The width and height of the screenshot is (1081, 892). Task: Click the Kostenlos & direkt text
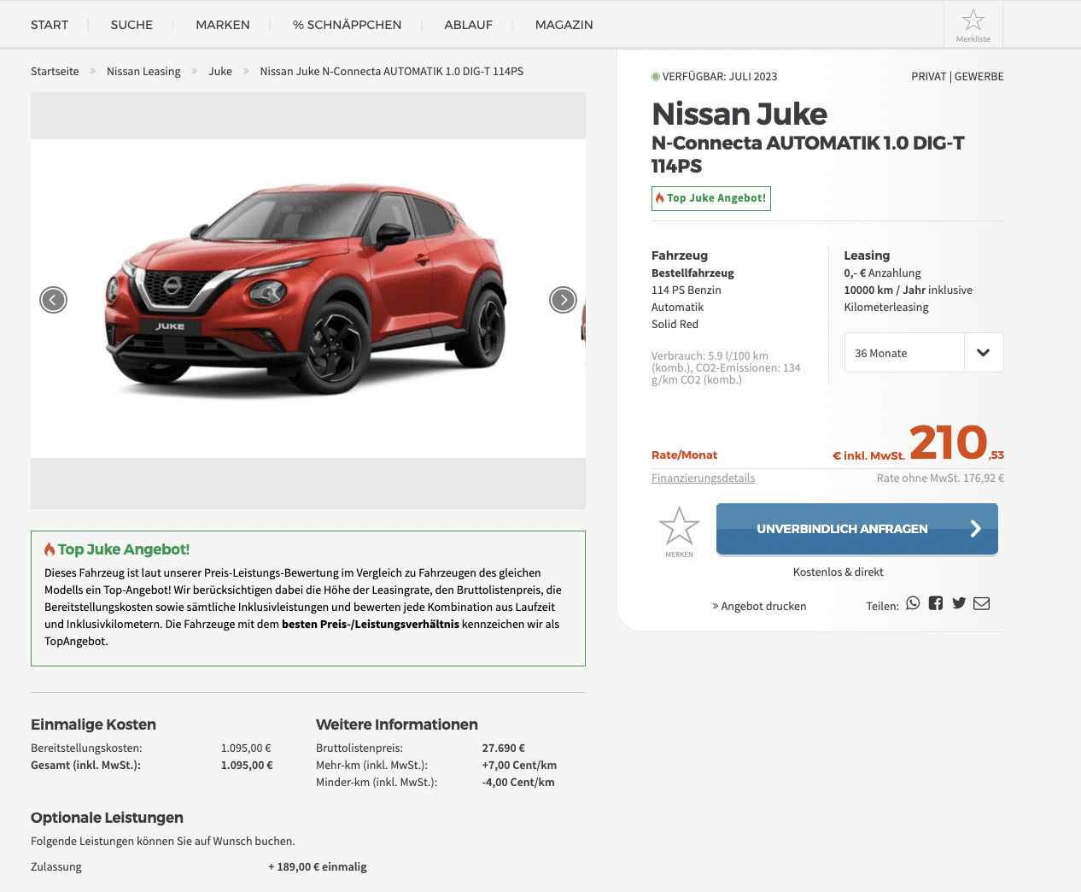tap(839, 572)
